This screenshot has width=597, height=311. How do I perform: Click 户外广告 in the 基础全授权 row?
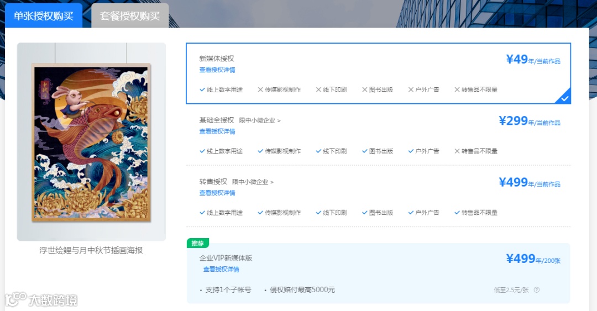tap(423, 151)
